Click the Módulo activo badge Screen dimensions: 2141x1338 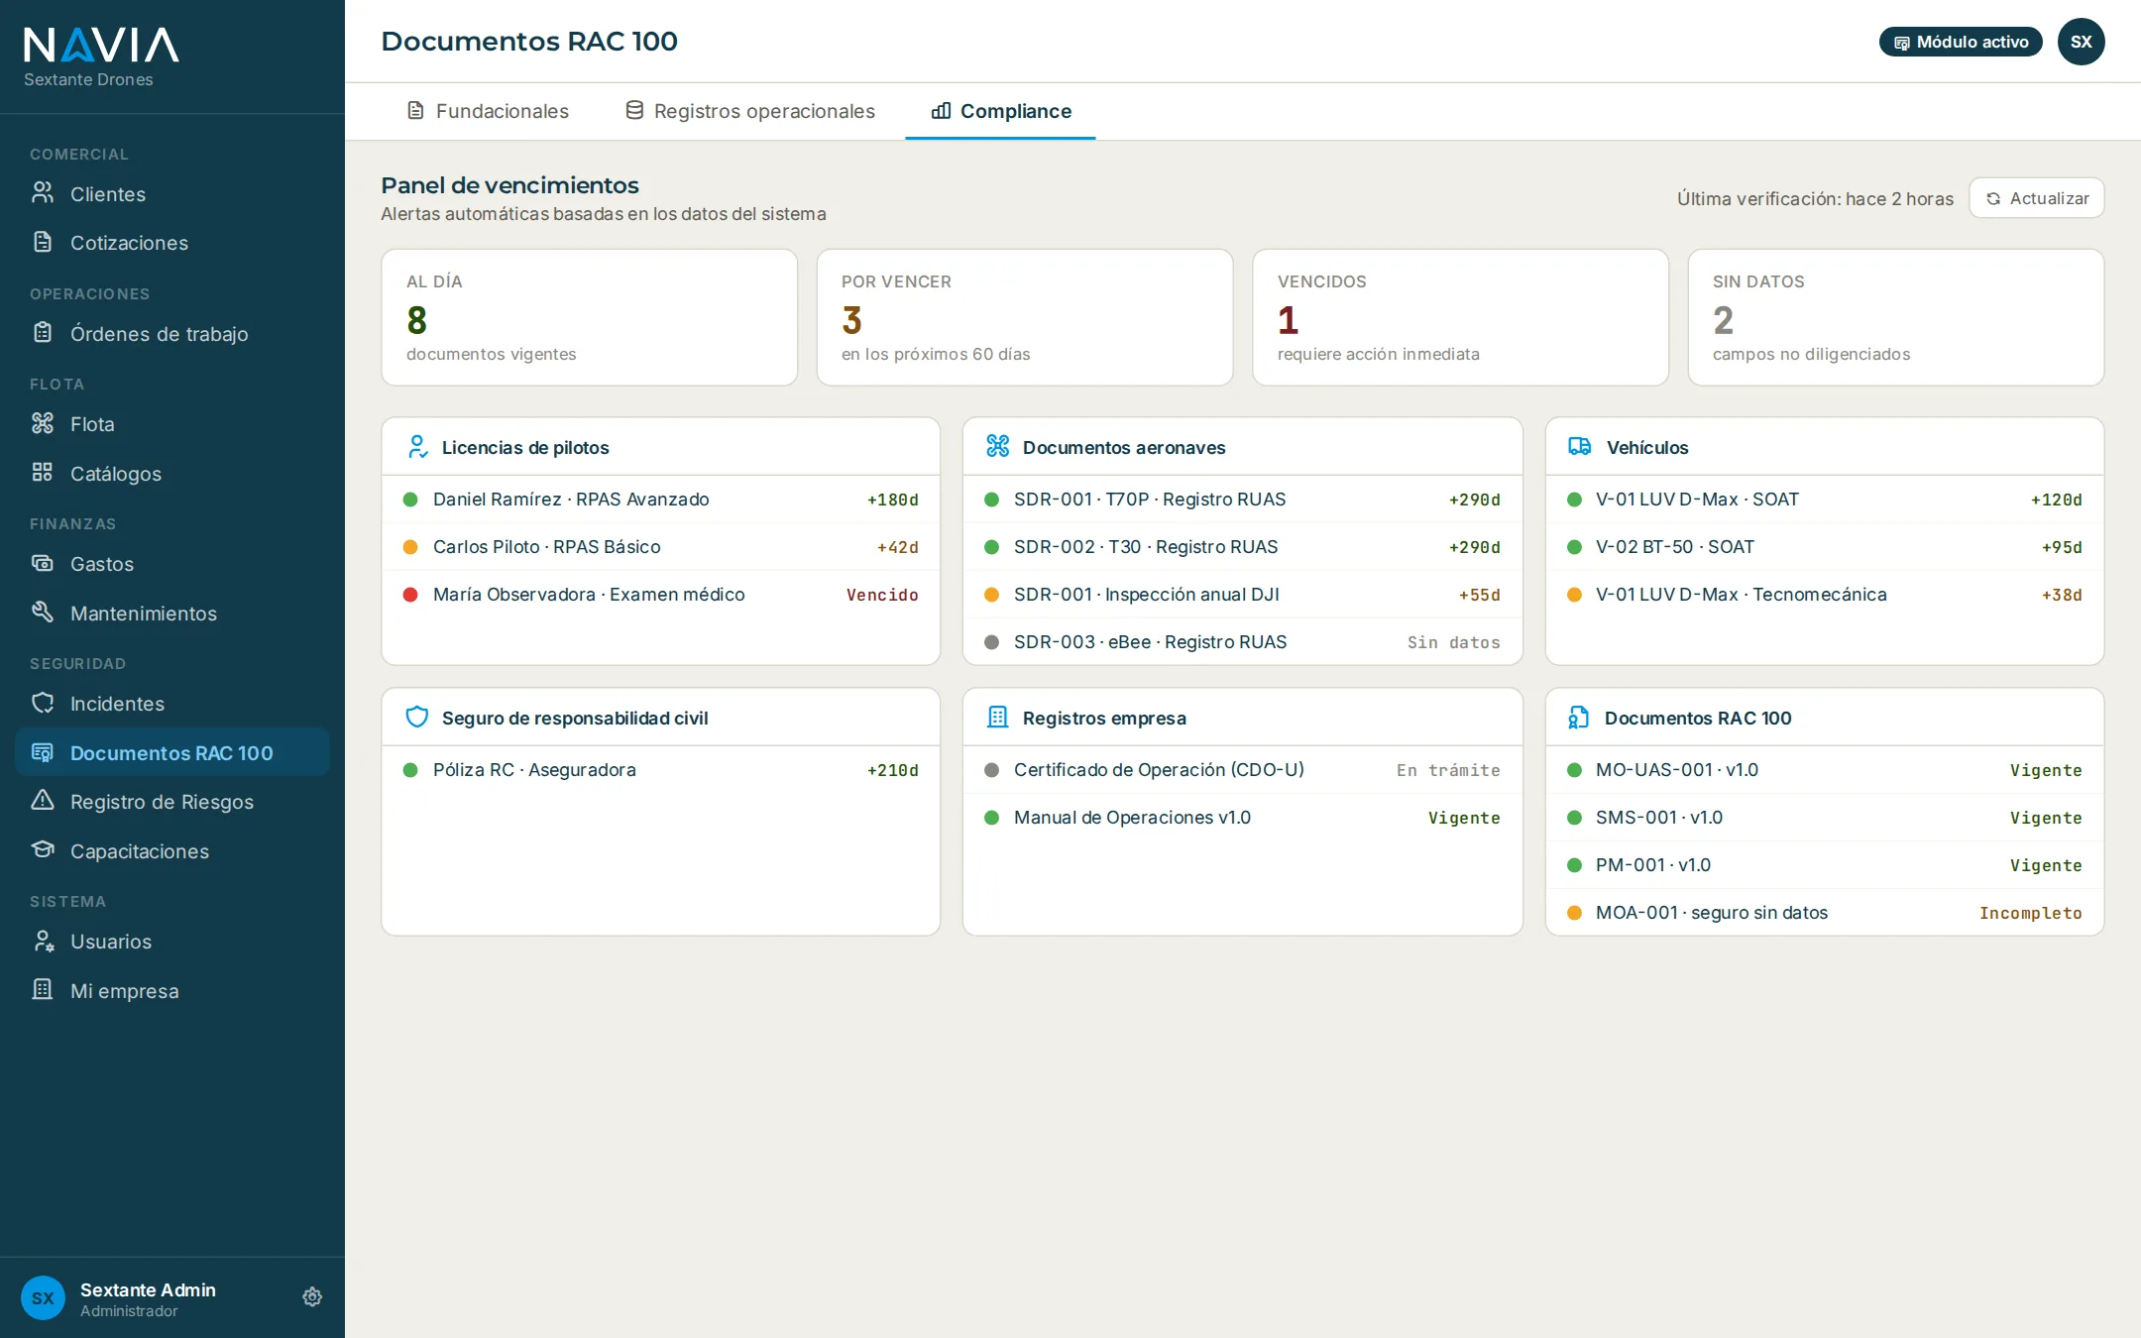pos(1961,42)
